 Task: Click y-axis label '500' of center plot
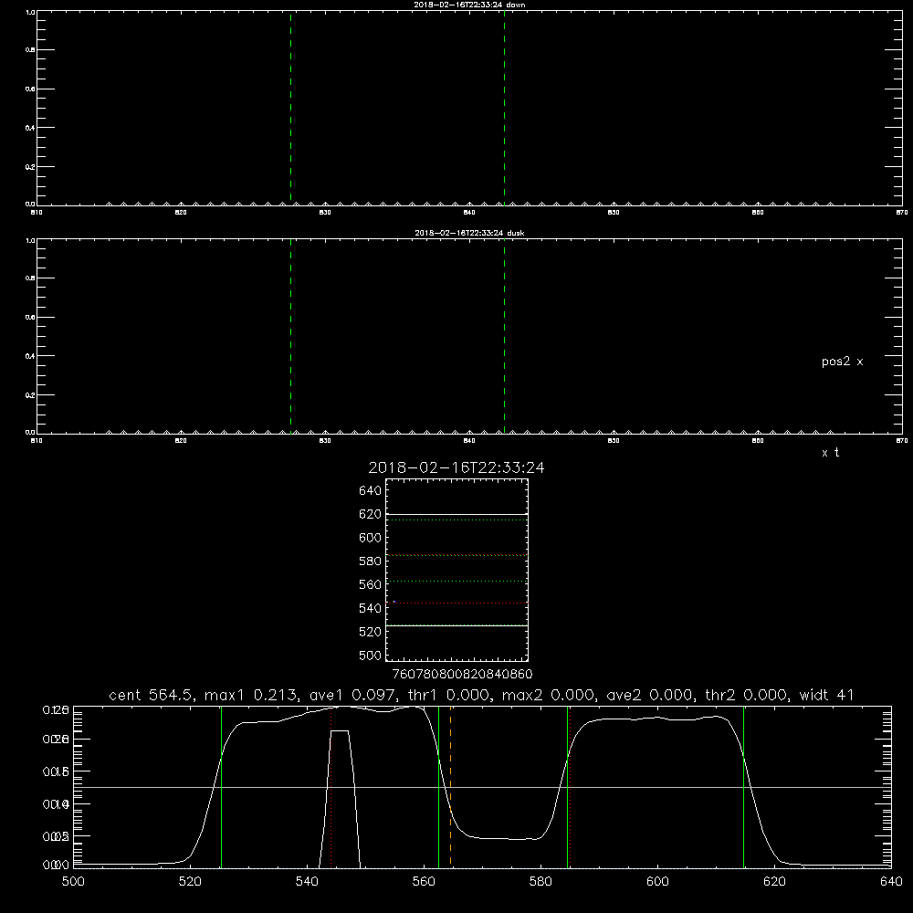(x=370, y=656)
